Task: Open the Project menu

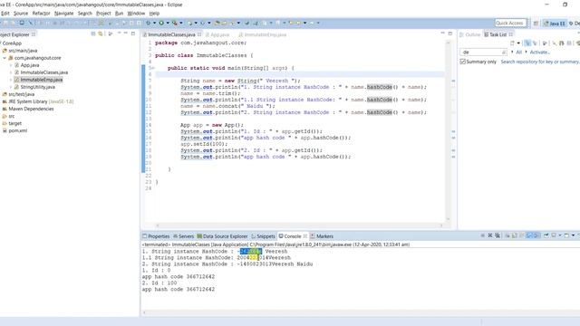Action: point(103,14)
